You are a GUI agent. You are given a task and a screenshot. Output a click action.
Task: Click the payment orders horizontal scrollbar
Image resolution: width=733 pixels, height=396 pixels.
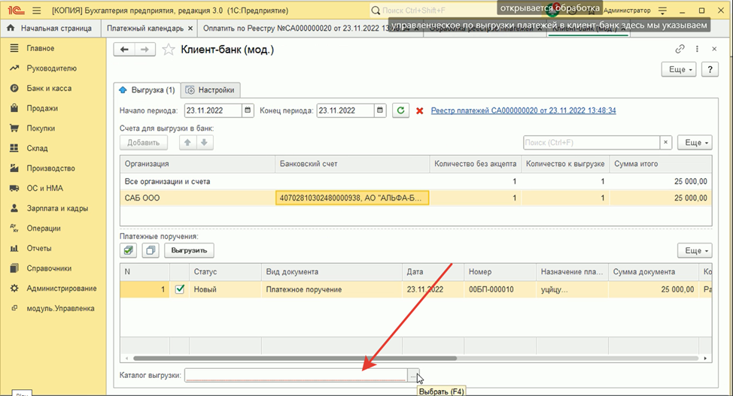294,358
